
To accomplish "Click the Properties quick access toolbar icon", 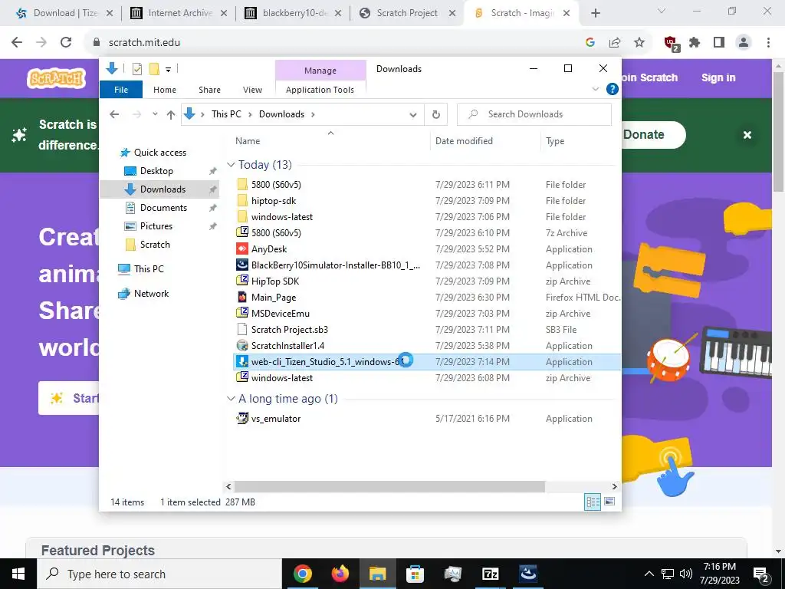I will point(136,69).
